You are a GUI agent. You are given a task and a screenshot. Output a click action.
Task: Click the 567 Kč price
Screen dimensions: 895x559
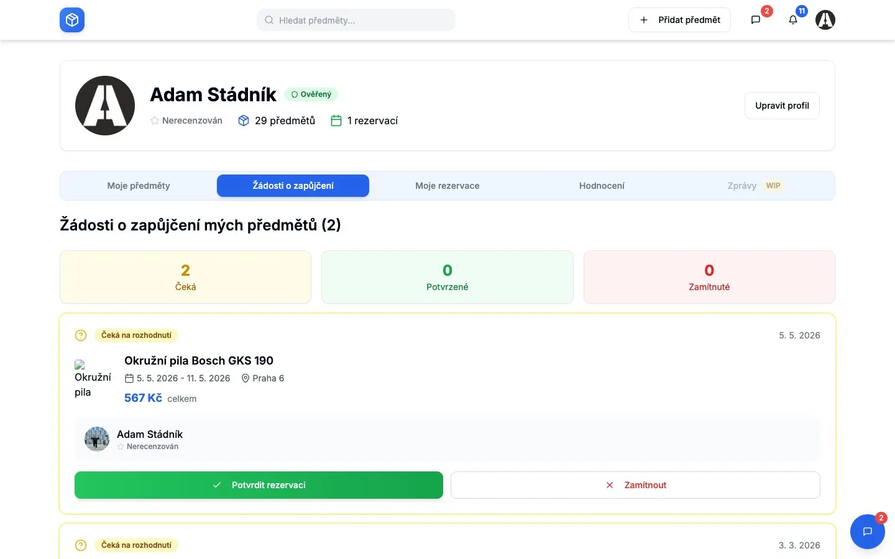point(143,398)
